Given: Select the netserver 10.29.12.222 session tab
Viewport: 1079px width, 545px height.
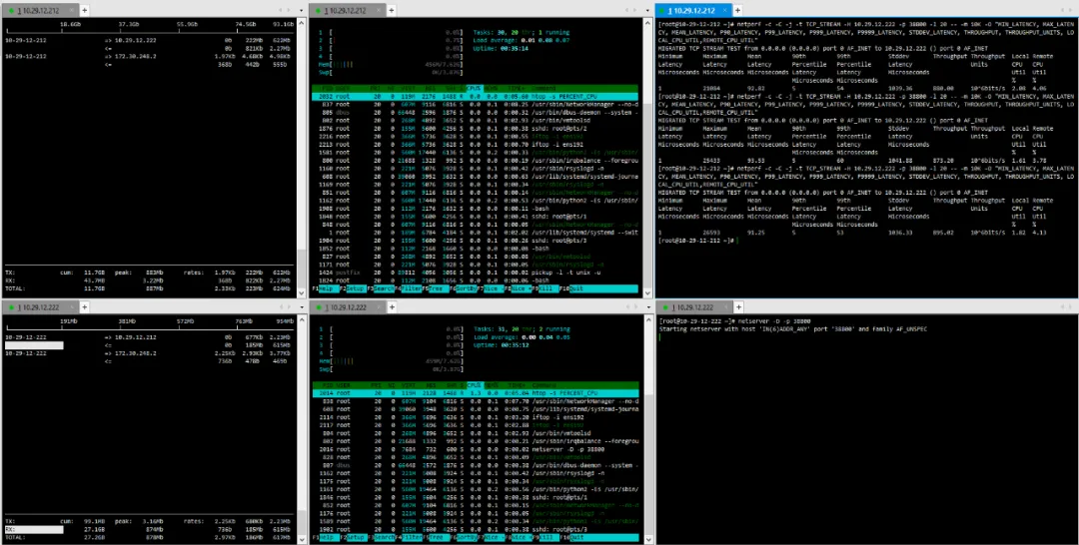Looking at the screenshot, I should pos(691,307).
